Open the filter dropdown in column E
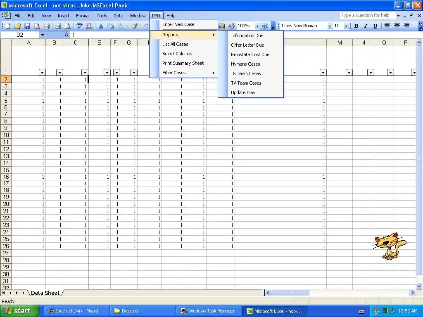423x317 pixels. (107, 72)
